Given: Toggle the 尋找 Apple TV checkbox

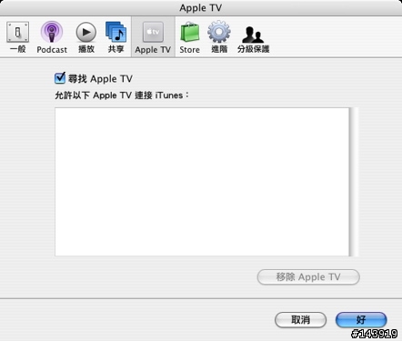Looking at the screenshot, I should (60, 78).
